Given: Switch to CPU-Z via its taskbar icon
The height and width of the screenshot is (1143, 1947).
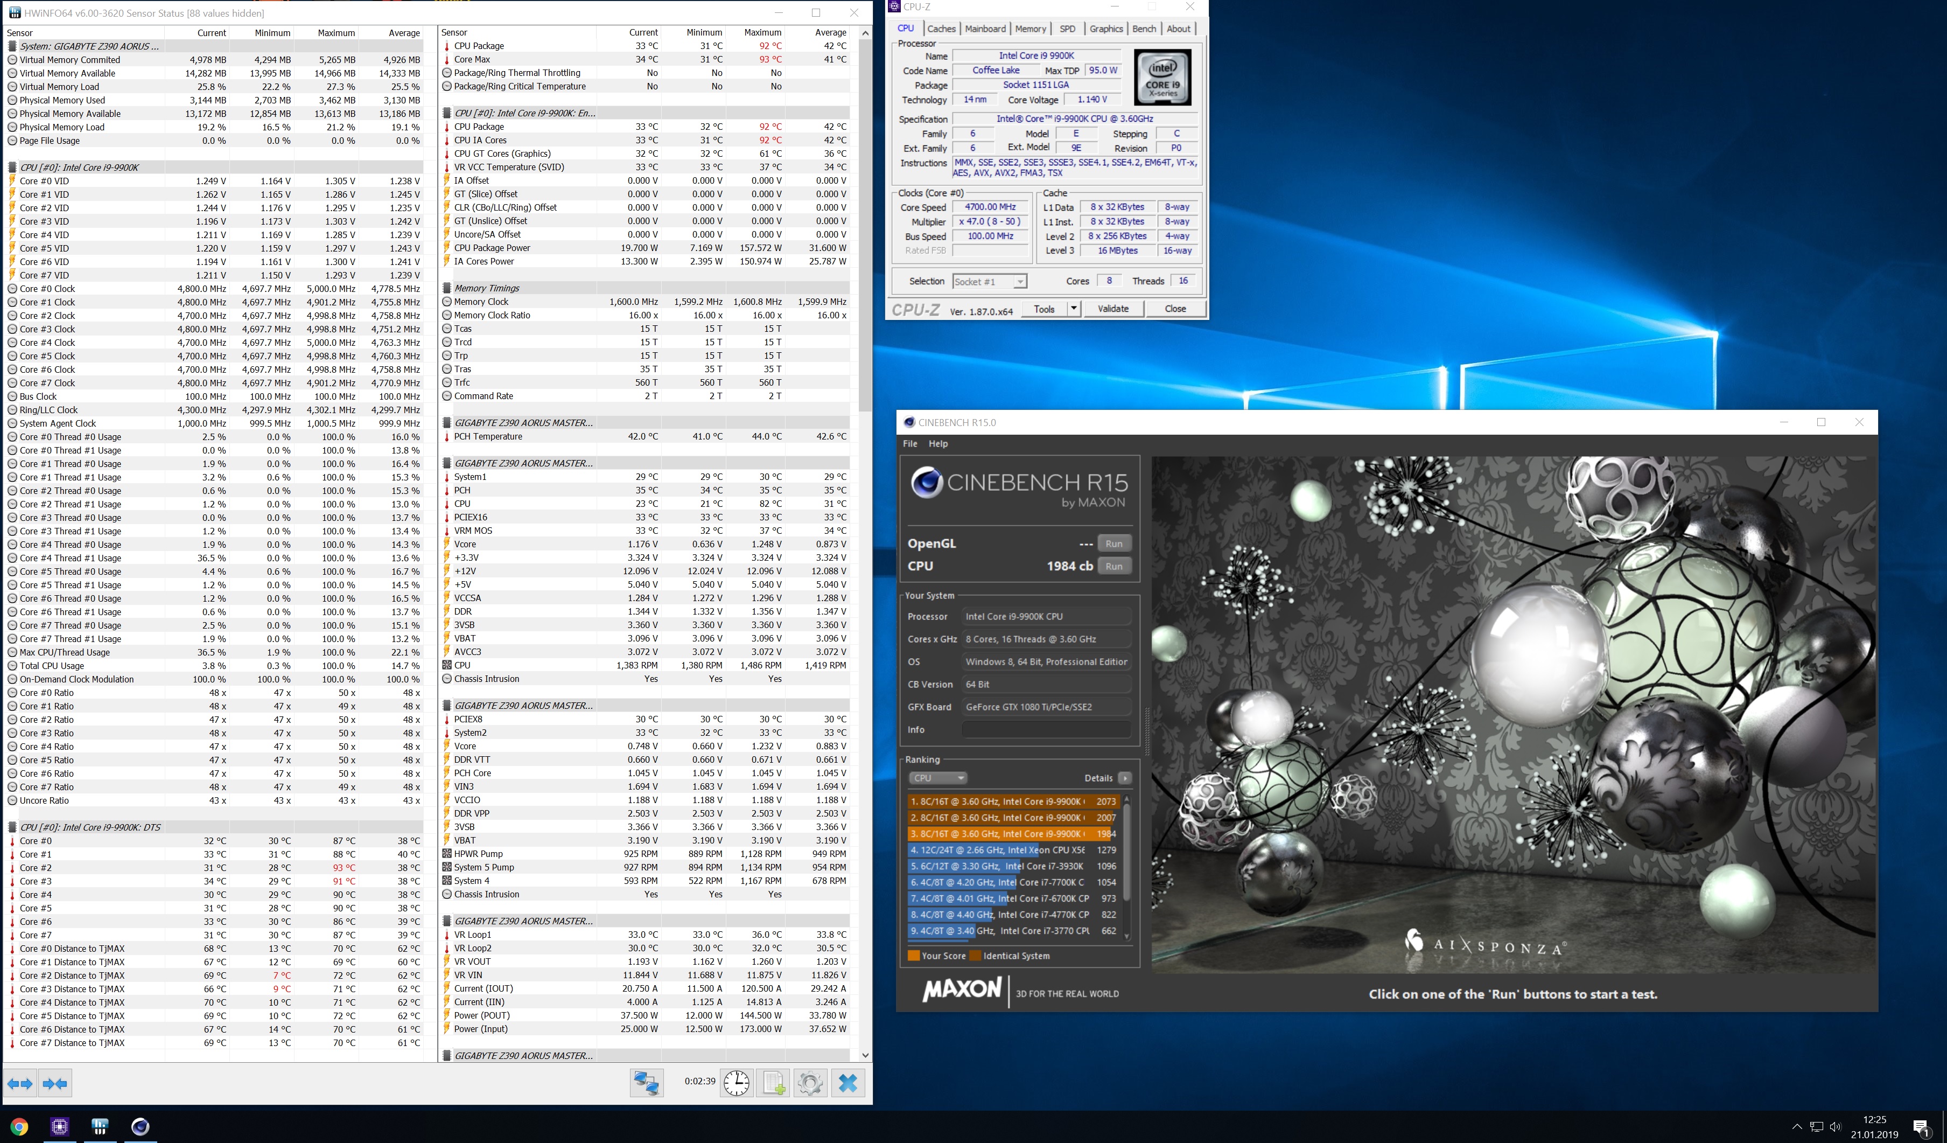Looking at the screenshot, I should 59,1126.
